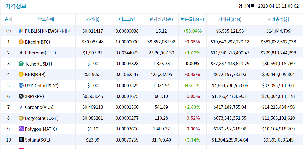Click PUBLISH change rate +53.04%
The height and width of the screenshot is (149, 303).
click(x=192, y=31)
